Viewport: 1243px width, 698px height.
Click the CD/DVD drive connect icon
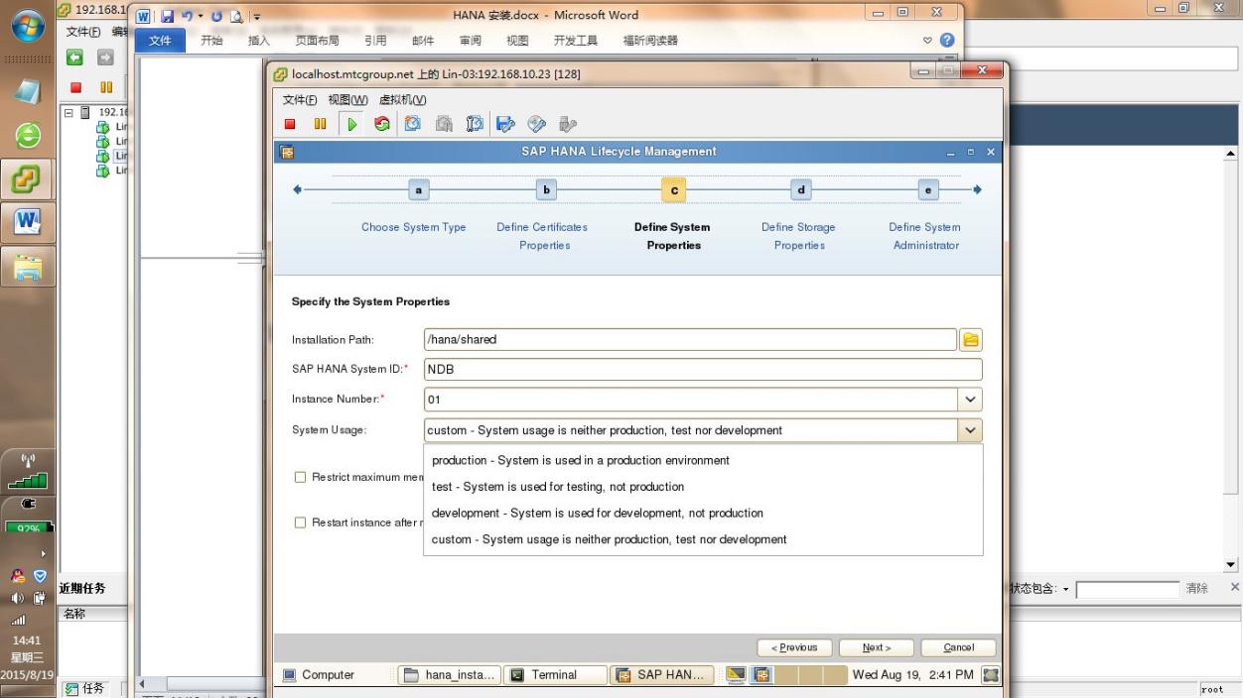537,124
